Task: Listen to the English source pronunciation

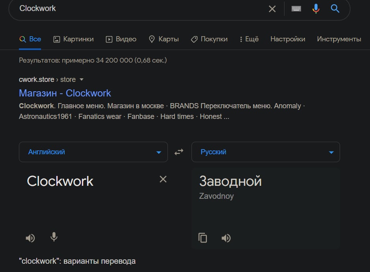Action: [x=30, y=238]
